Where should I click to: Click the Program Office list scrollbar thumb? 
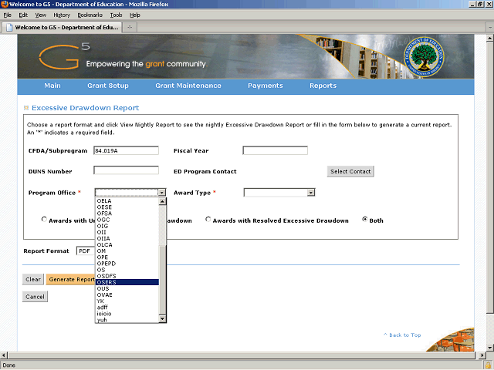point(163,280)
